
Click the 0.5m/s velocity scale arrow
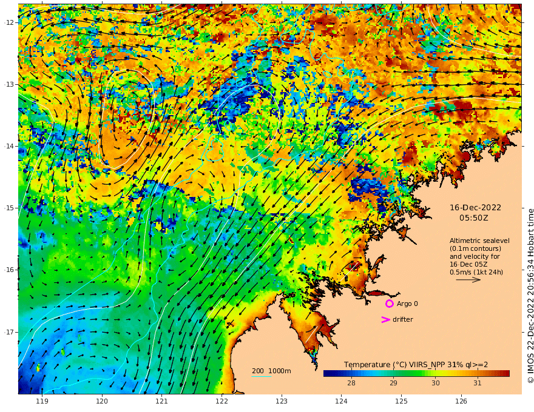pyautogui.click(x=468, y=280)
